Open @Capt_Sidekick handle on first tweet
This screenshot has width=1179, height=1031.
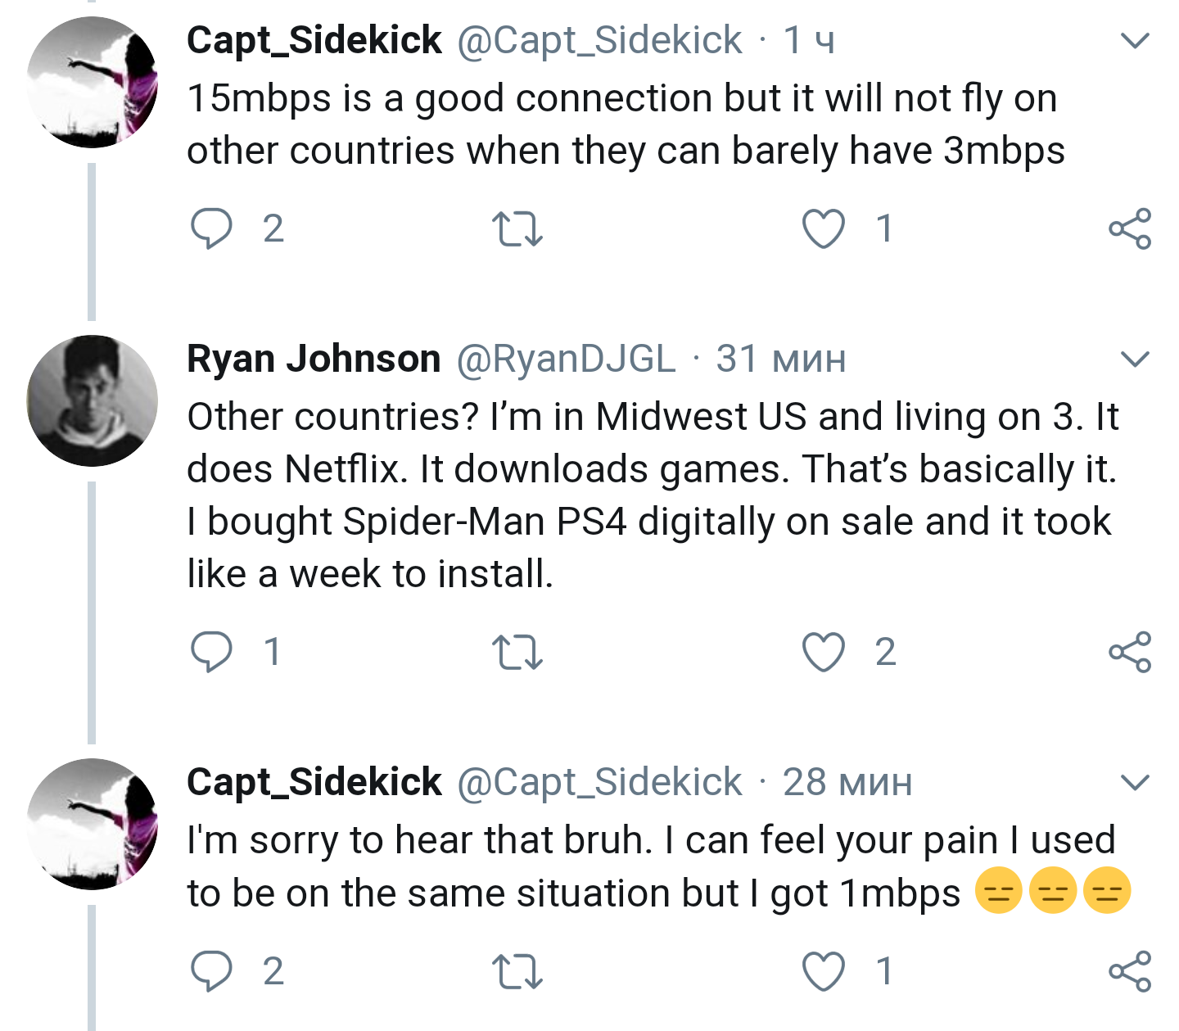click(599, 40)
